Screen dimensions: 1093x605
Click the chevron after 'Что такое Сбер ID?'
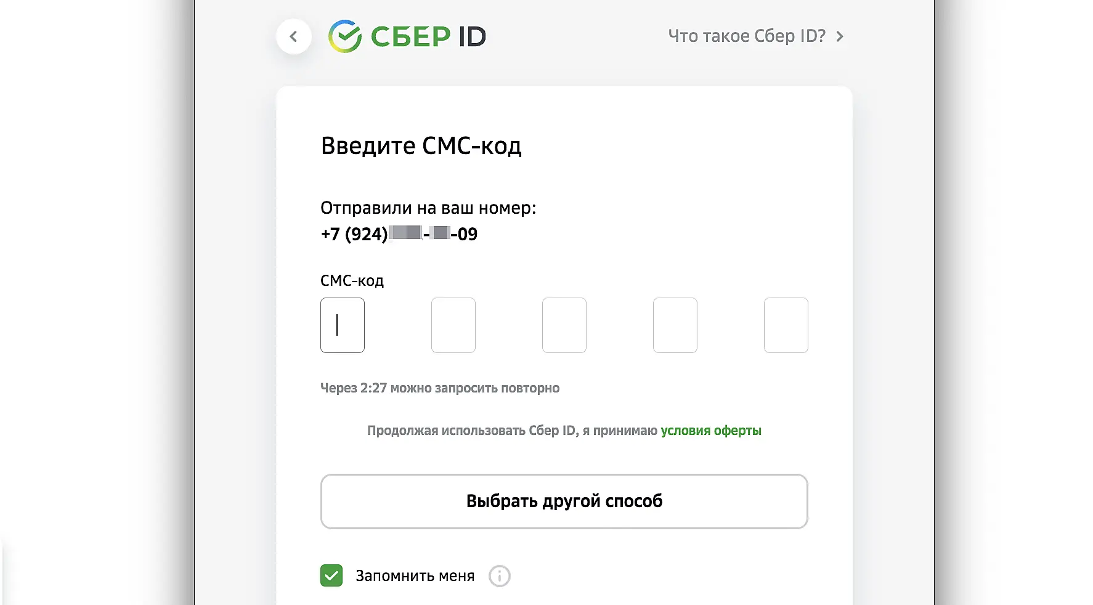840,37
